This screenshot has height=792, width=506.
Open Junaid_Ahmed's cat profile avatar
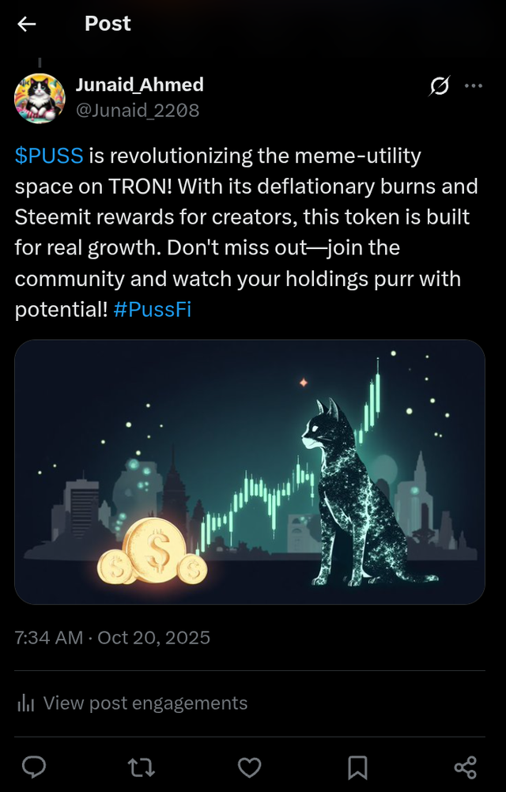click(x=40, y=98)
